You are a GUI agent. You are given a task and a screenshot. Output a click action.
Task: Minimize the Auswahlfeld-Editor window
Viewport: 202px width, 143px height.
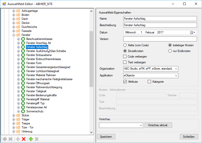click(173, 4)
